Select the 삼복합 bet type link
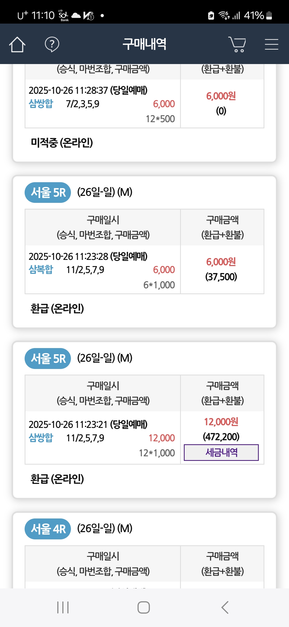 [41, 270]
